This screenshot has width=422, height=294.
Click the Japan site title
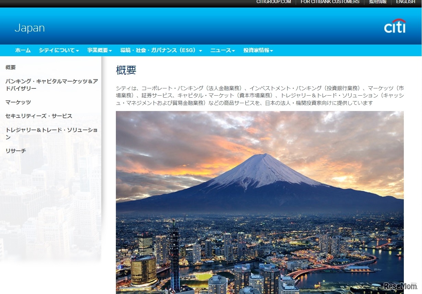pos(29,28)
